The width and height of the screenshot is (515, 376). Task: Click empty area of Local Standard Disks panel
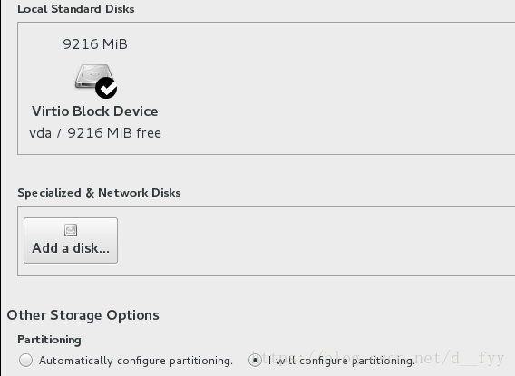click(x=328, y=89)
